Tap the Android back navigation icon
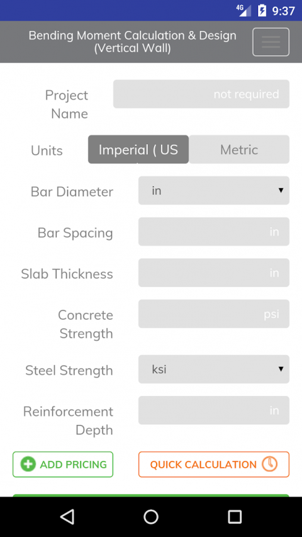Screen dimensions: 302x537 [67, 517]
